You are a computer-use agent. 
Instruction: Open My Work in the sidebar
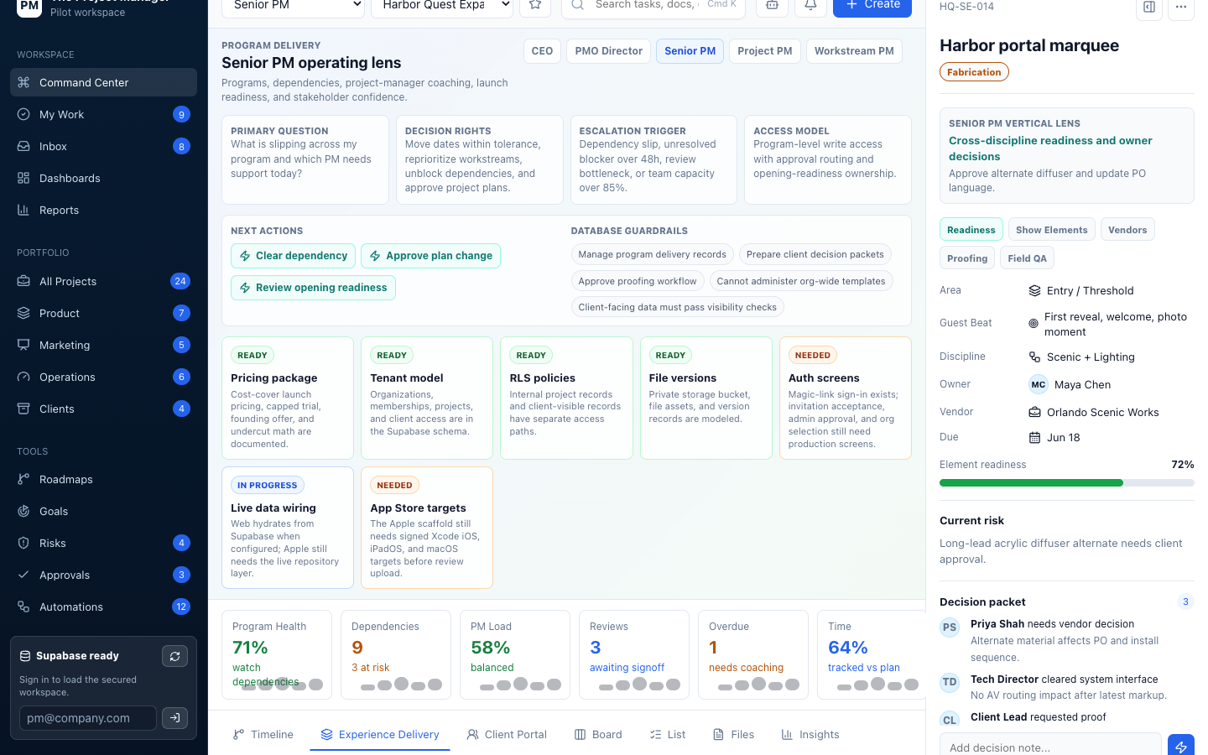pos(103,114)
